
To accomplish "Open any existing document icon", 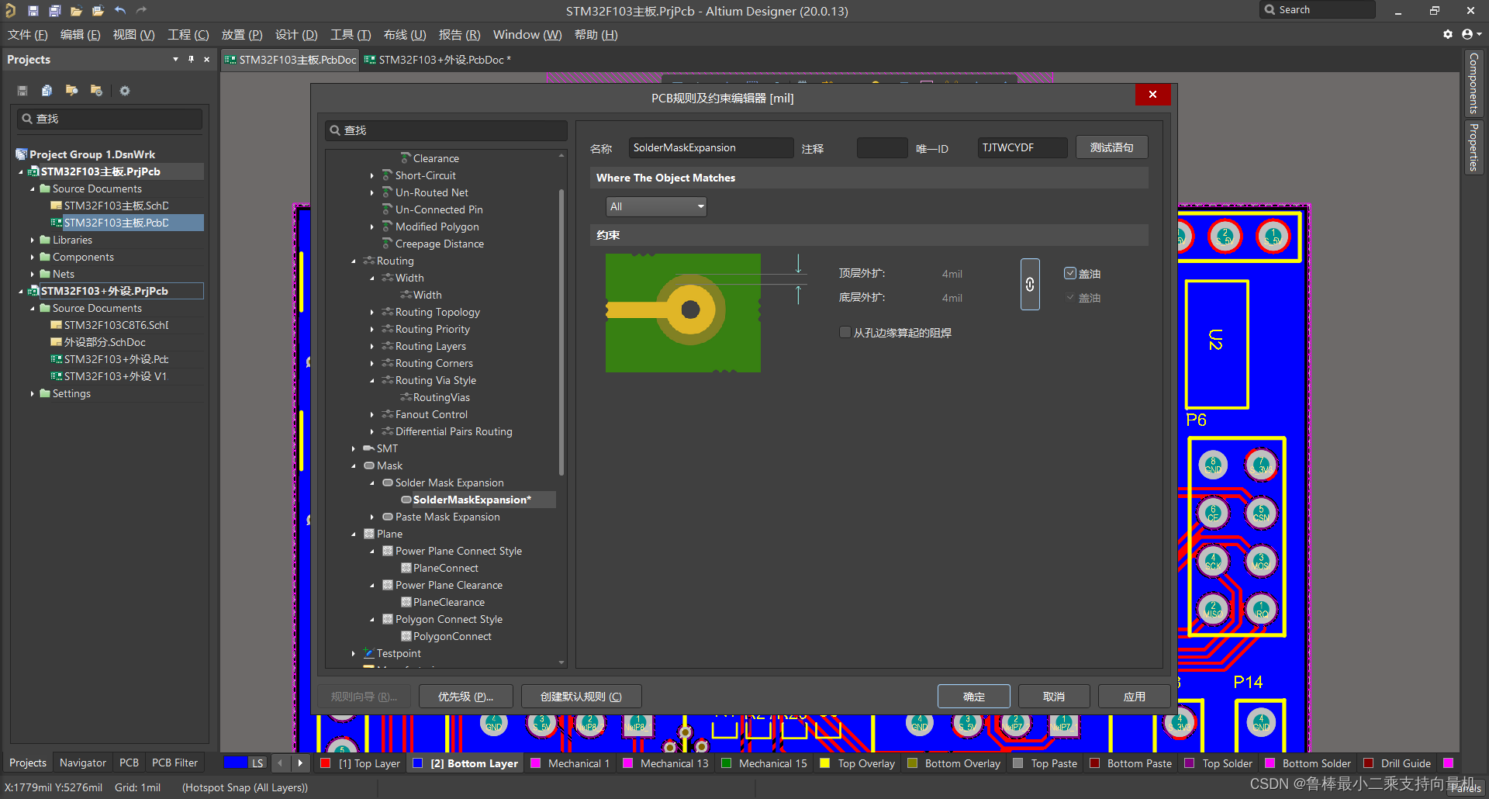I will click(x=76, y=11).
